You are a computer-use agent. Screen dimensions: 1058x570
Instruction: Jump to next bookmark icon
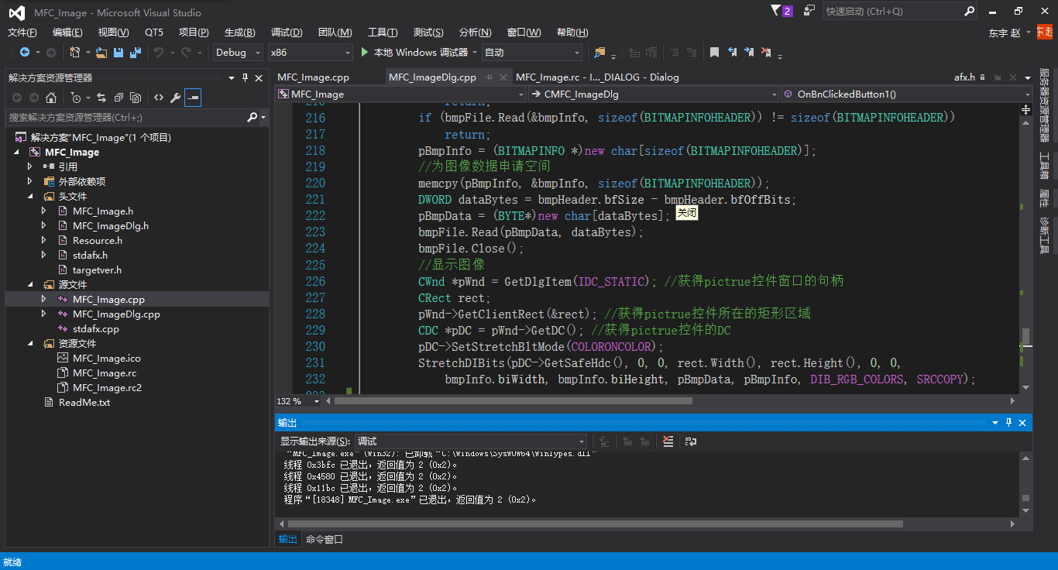coord(749,52)
